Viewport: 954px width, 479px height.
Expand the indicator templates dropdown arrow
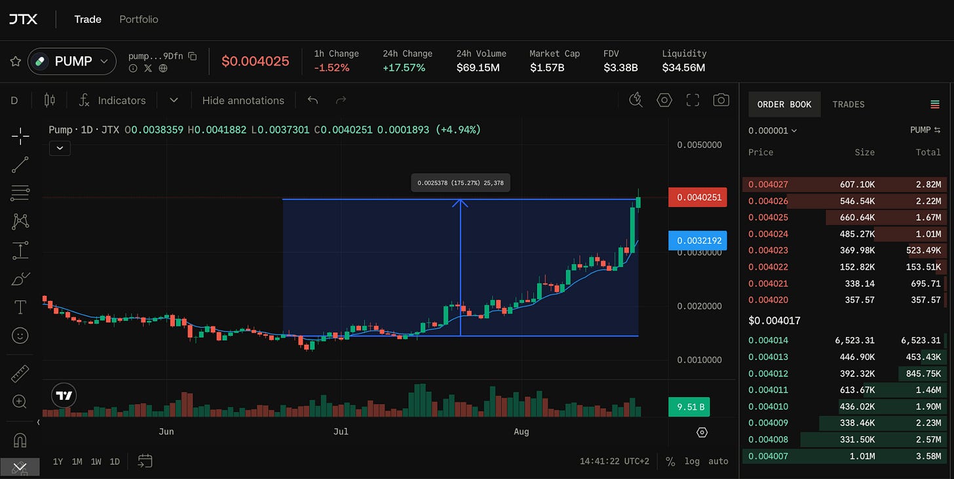pos(174,100)
